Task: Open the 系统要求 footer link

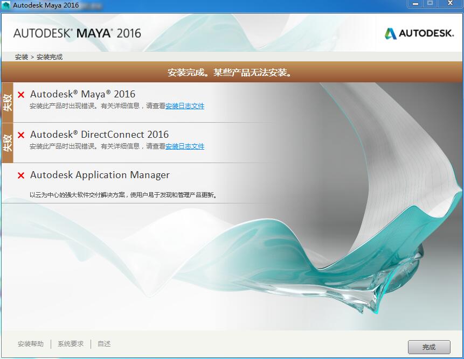Action: 71,344
